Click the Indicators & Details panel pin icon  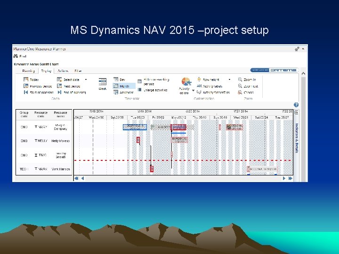coord(297,112)
